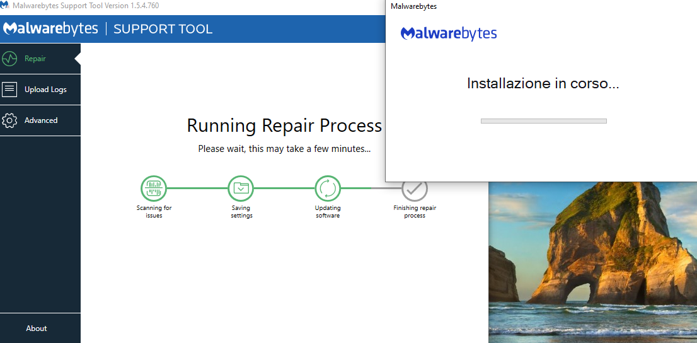
Task: Open the Repair tab label
Action: click(x=35, y=59)
